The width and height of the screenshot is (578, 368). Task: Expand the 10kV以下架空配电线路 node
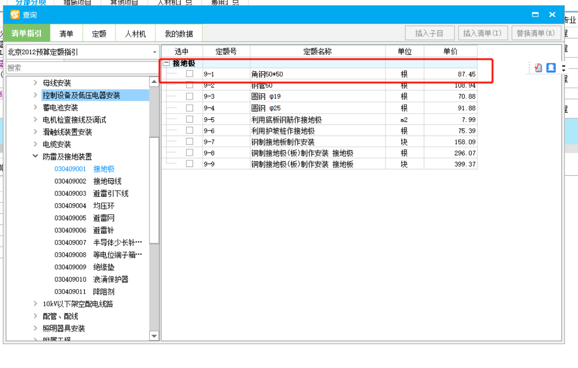tap(35, 303)
